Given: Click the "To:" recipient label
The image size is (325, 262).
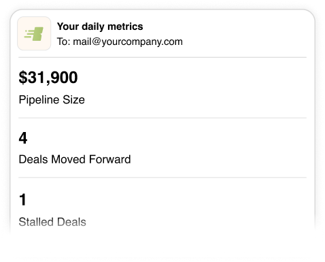Looking at the screenshot, I should pos(64,42).
